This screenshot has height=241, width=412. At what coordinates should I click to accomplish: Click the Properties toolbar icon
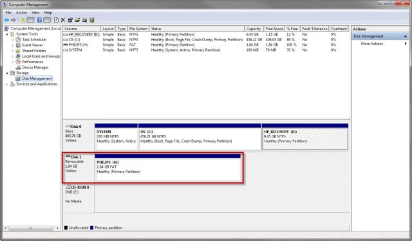[70, 20]
